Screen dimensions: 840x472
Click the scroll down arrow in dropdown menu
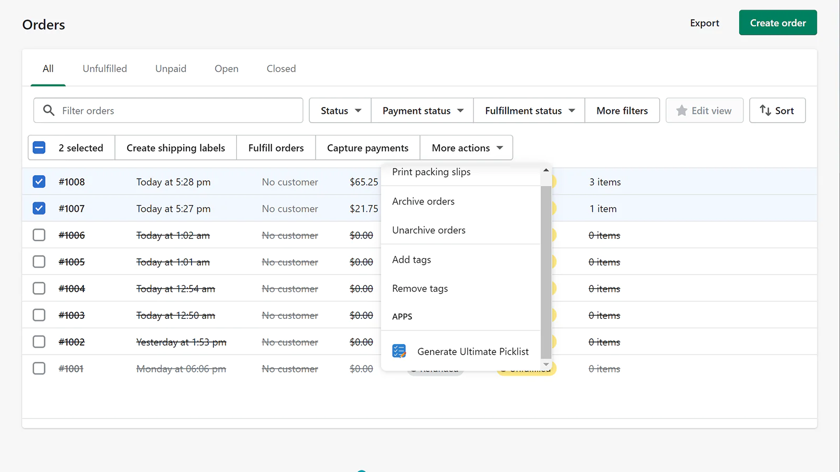pyautogui.click(x=546, y=364)
